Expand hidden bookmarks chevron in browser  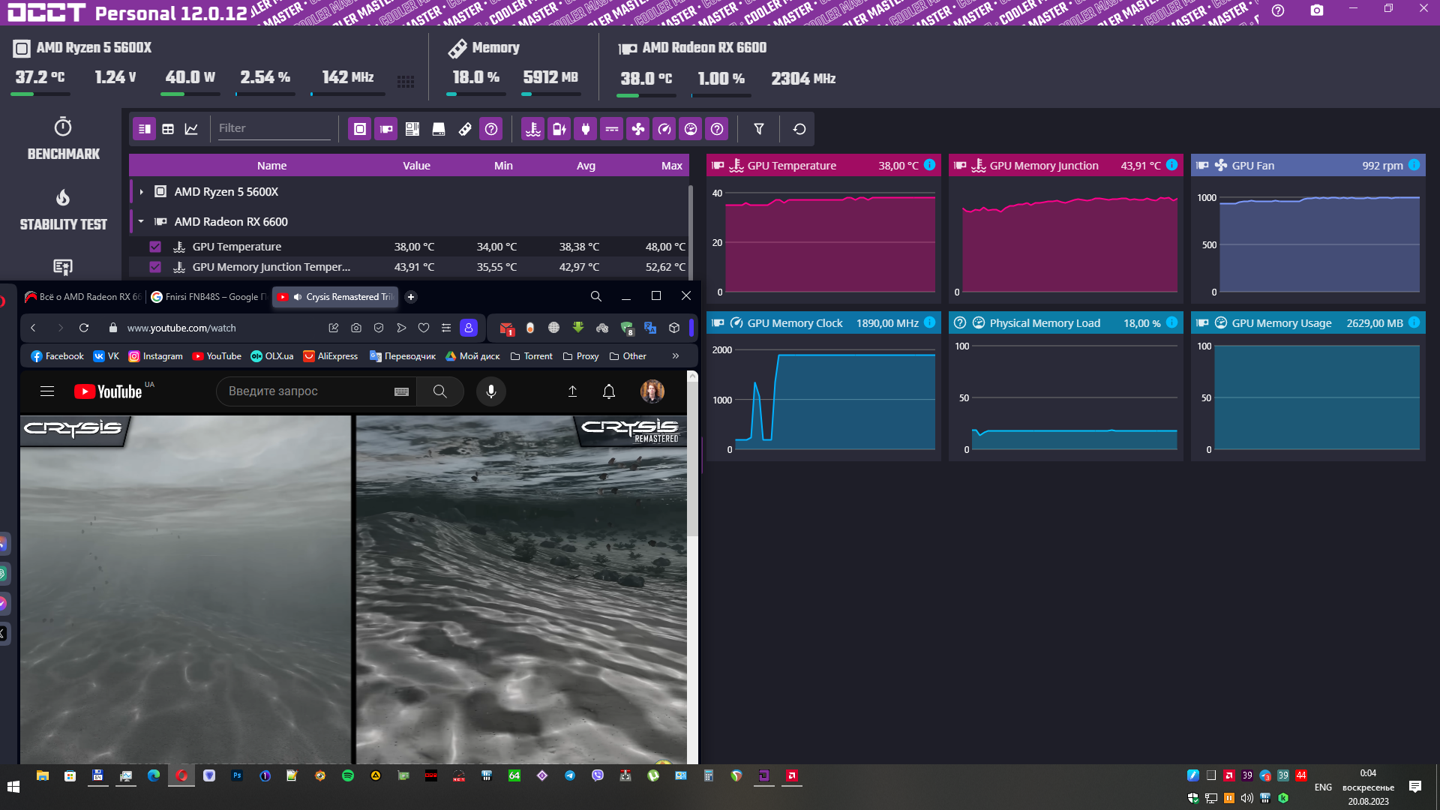tap(675, 356)
